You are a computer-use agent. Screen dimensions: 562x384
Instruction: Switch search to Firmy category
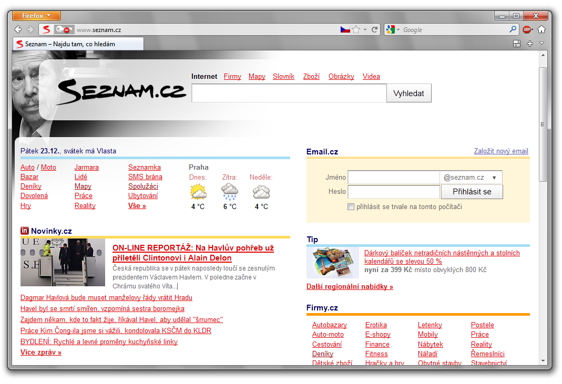232,76
